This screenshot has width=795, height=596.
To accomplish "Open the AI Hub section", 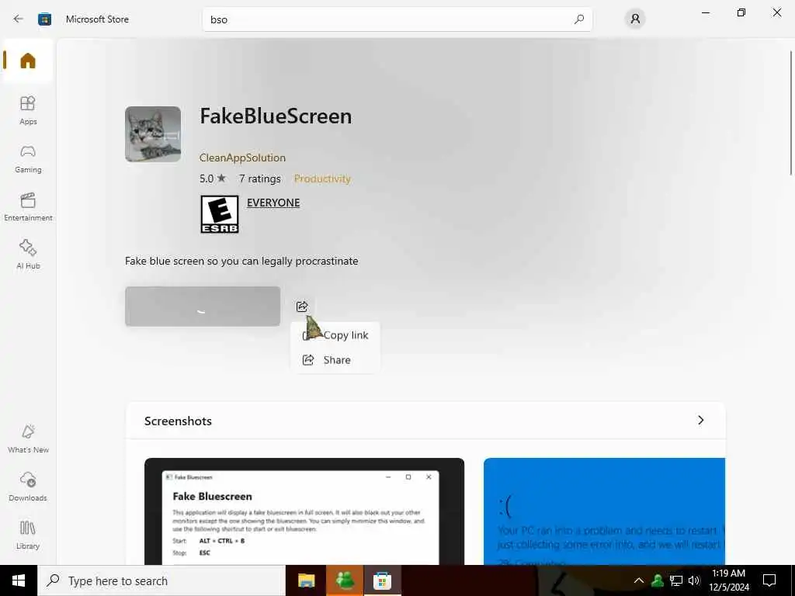I will 28,255.
